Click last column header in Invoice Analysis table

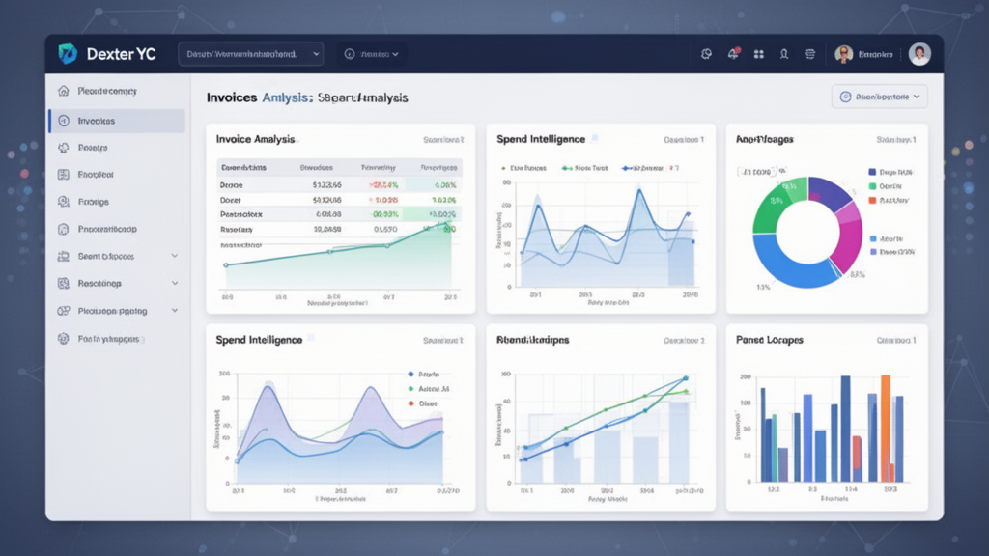pos(438,168)
